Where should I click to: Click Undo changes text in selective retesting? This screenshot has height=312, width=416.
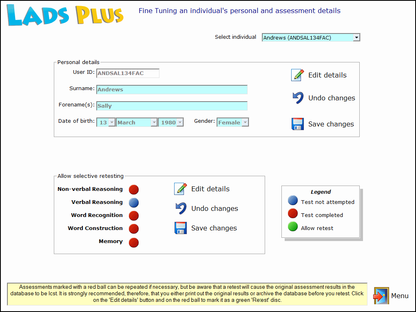click(x=215, y=208)
